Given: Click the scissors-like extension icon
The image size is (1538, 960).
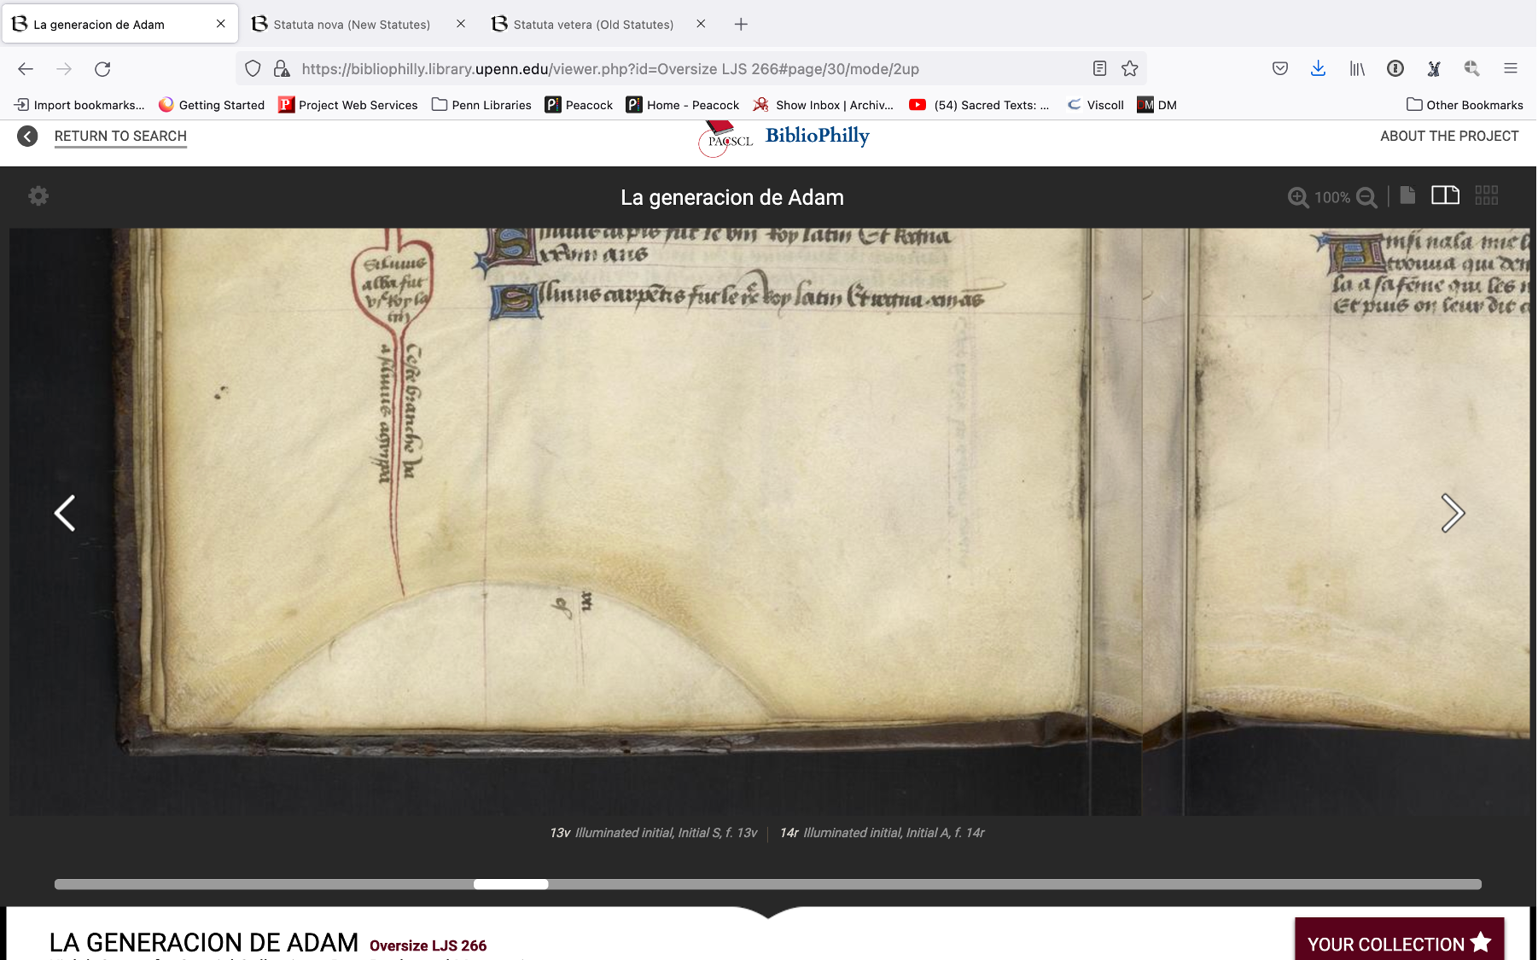Looking at the screenshot, I should pos(1434,69).
